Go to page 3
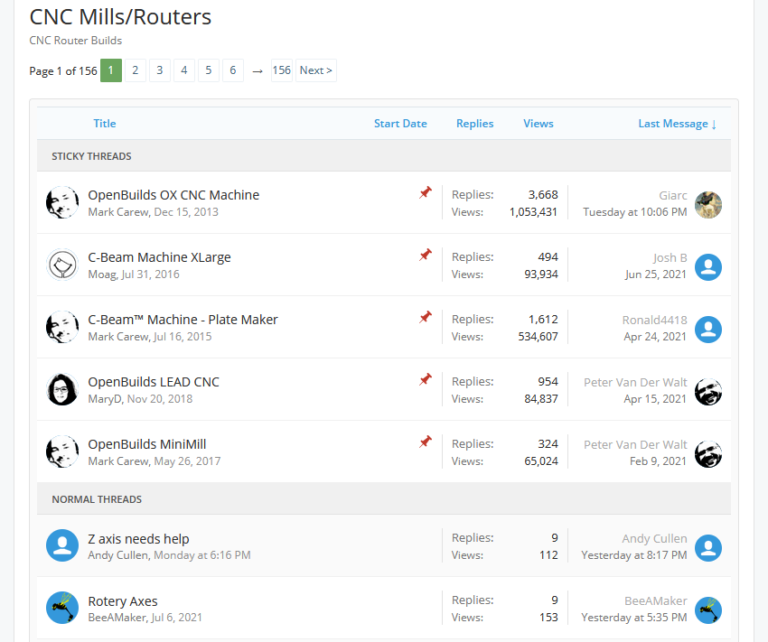Viewport: 768px width, 642px height. (x=160, y=70)
